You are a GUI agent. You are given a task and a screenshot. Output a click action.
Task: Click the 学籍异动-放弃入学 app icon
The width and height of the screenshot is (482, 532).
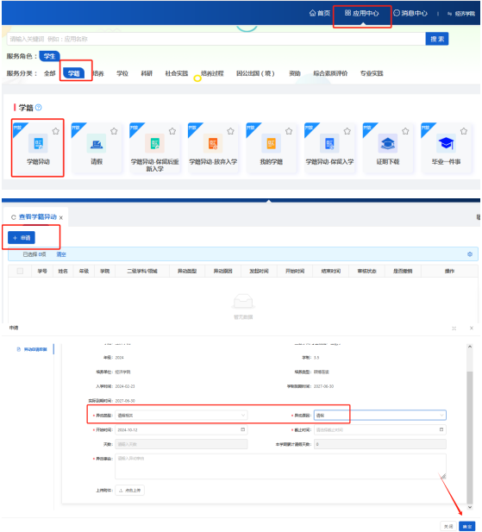[x=213, y=143]
